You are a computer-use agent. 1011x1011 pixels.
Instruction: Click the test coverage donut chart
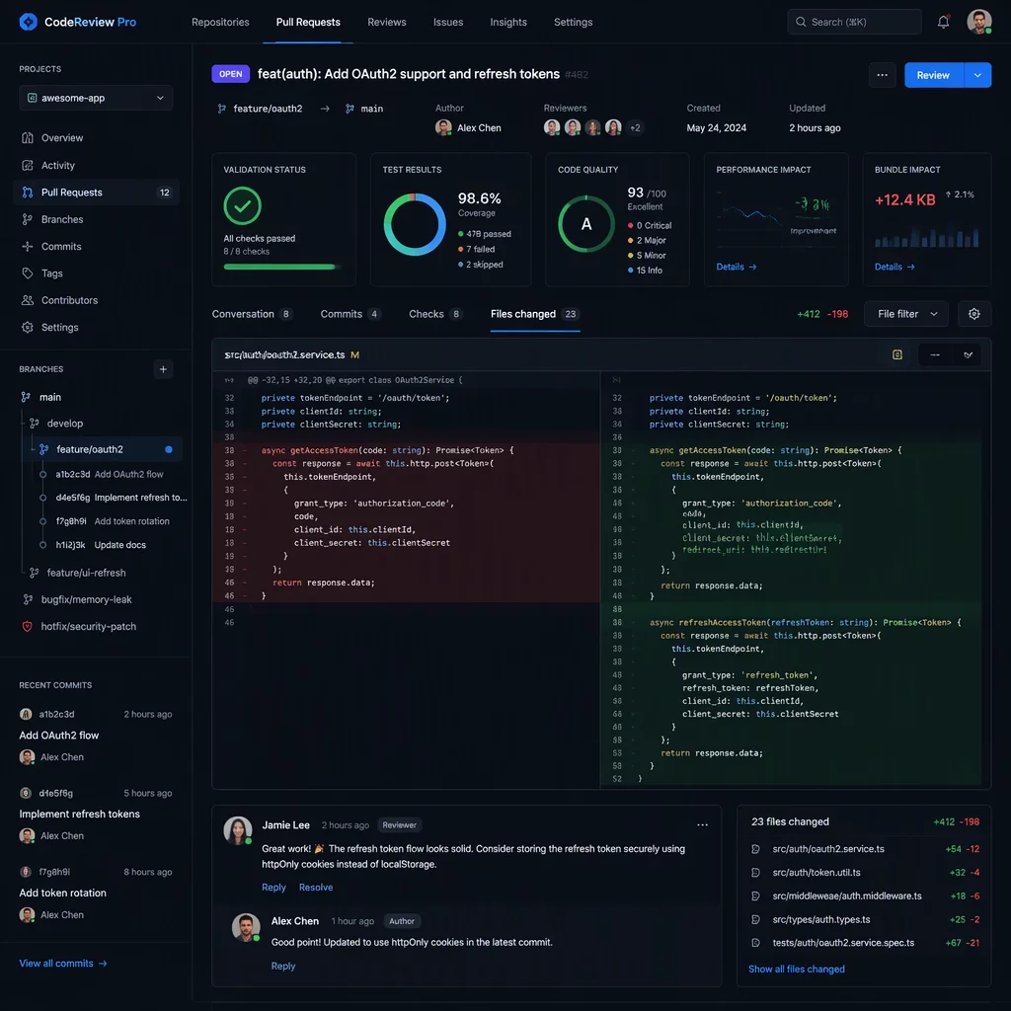pos(415,224)
